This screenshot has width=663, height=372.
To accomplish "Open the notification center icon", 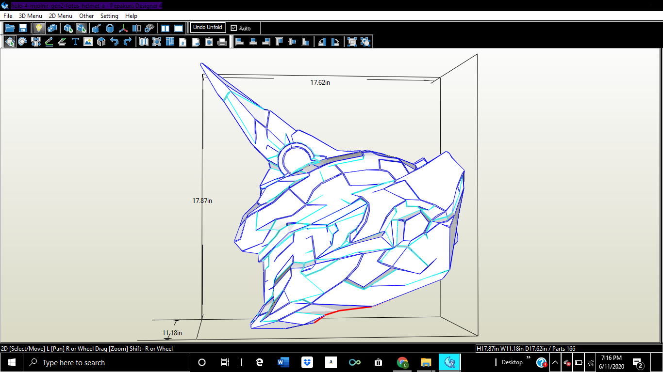I will 638,362.
